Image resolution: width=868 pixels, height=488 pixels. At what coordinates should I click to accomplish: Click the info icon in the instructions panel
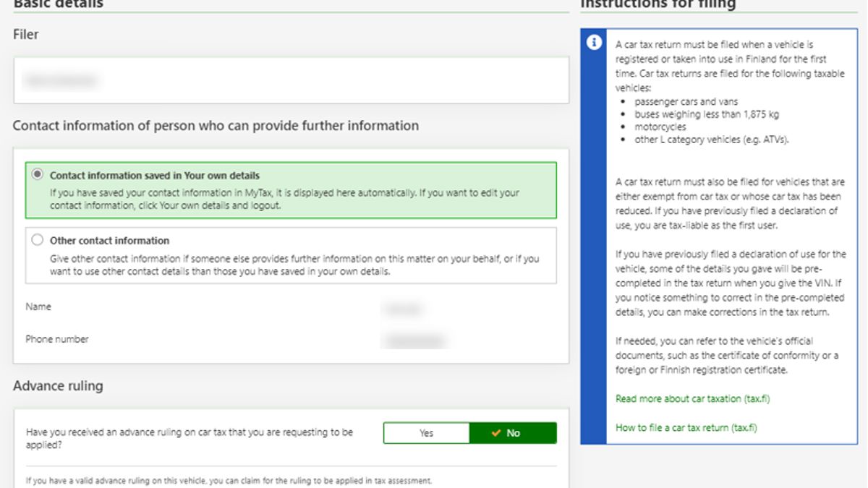(x=594, y=43)
